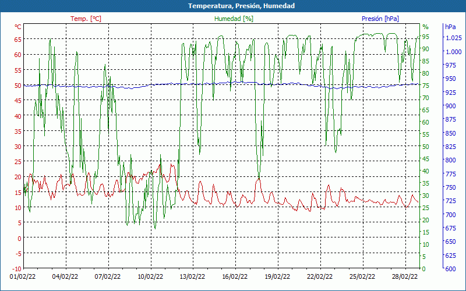Click the date label 13/02/22
The image size is (466, 291).
click(192, 277)
